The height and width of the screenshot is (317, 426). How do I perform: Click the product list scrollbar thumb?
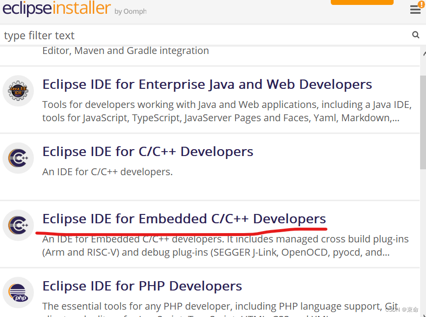423,122
